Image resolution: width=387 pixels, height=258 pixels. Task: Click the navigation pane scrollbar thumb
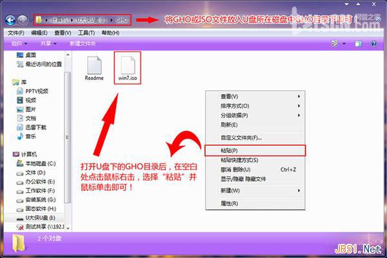point(68,137)
